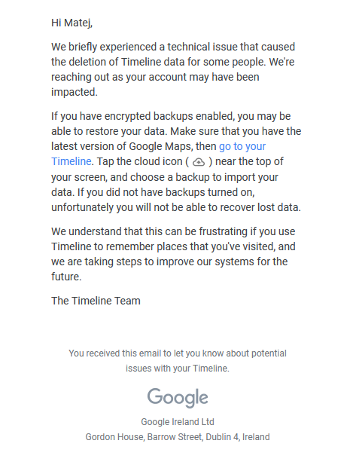Click 'latest version of Google Maps' text
Screen dimensions: 356x465
pyautogui.click(x=122, y=146)
